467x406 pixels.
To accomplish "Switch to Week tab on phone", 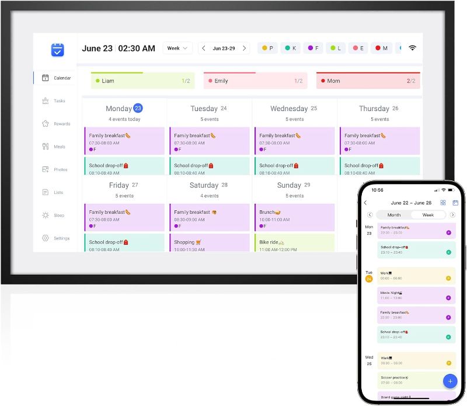I will [428, 214].
